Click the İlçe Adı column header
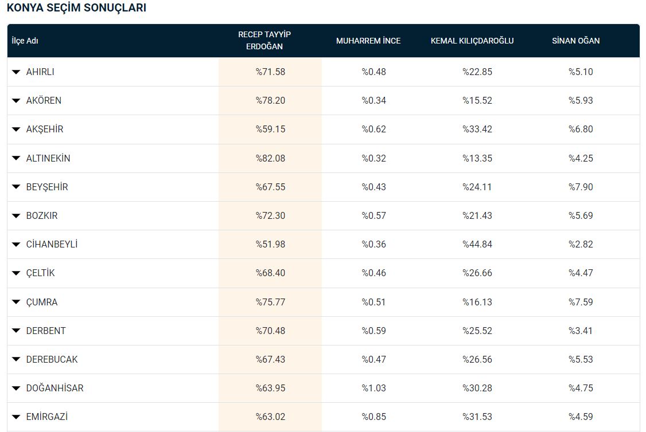Viewport: 646px width, 432px height. click(x=25, y=41)
